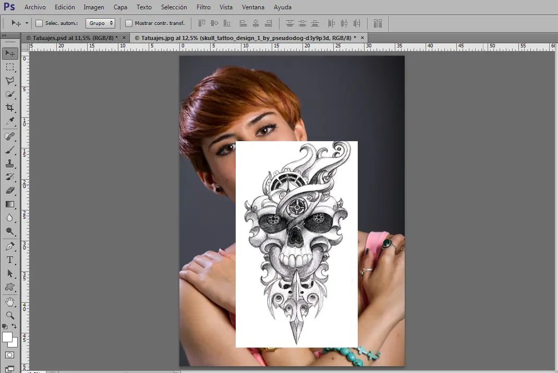Click Align top edges icon

tap(202, 23)
